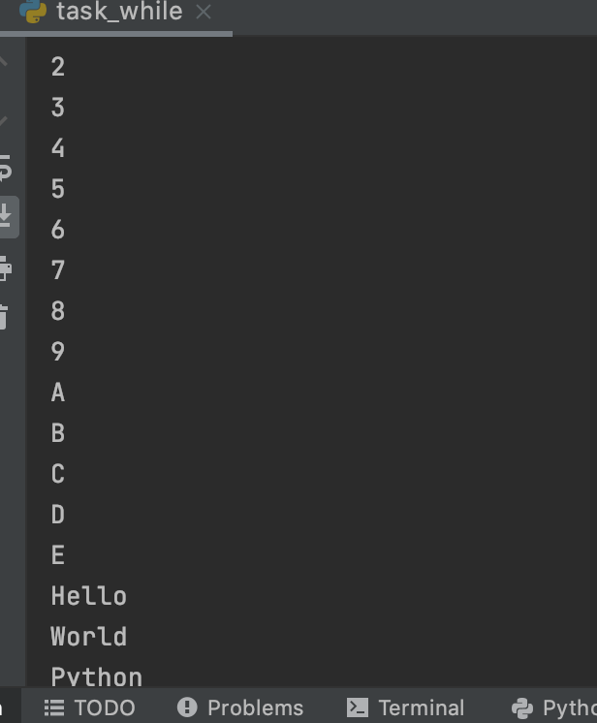Open the Python tool window at bottom
The width and height of the screenshot is (597, 723).
(554, 707)
